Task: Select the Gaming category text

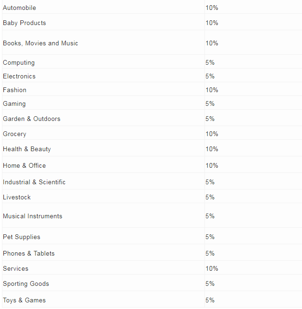Action: [x=14, y=103]
